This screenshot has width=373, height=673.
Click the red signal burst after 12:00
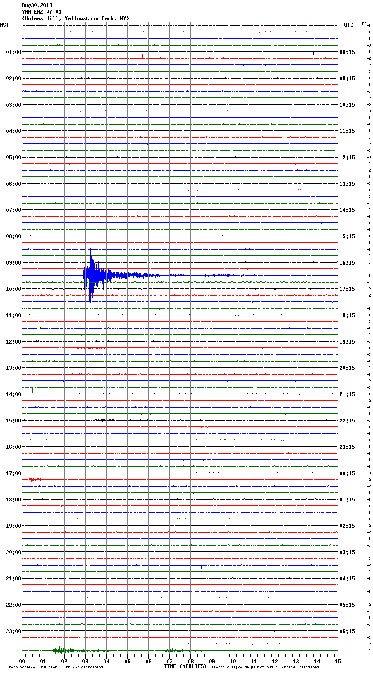pos(90,348)
